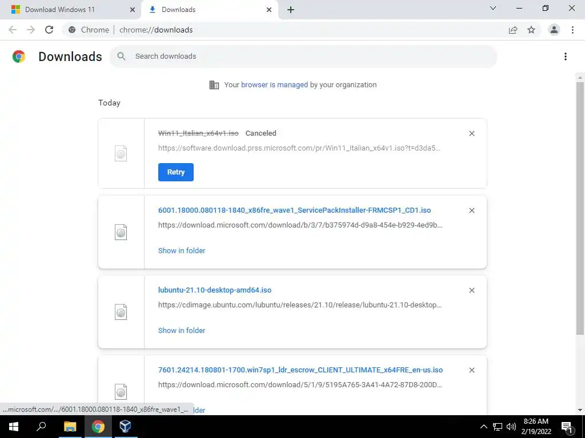
Task: Open the Downloads page more-actions menu
Action: click(x=566, y=56)
